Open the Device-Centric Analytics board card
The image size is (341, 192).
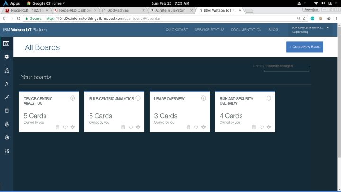click(x=49, y=111)
